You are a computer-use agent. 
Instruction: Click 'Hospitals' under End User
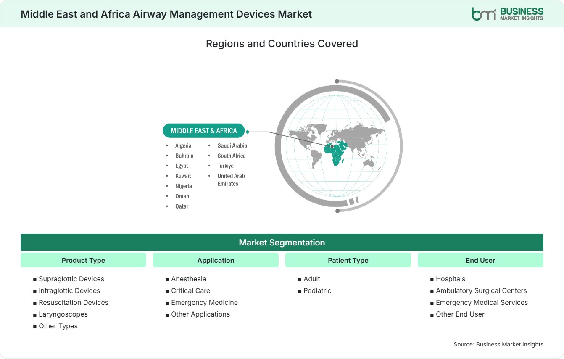[x=451, y=279]
